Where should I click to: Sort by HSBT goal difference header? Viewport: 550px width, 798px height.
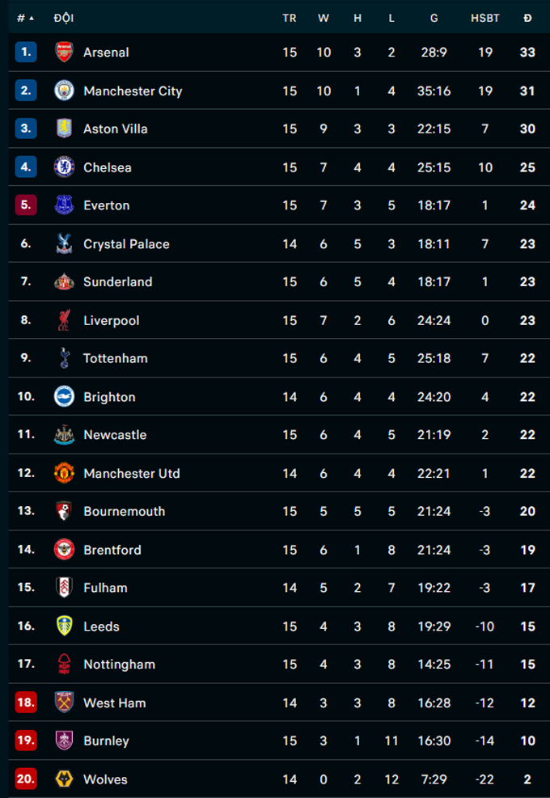pos(485,18)
